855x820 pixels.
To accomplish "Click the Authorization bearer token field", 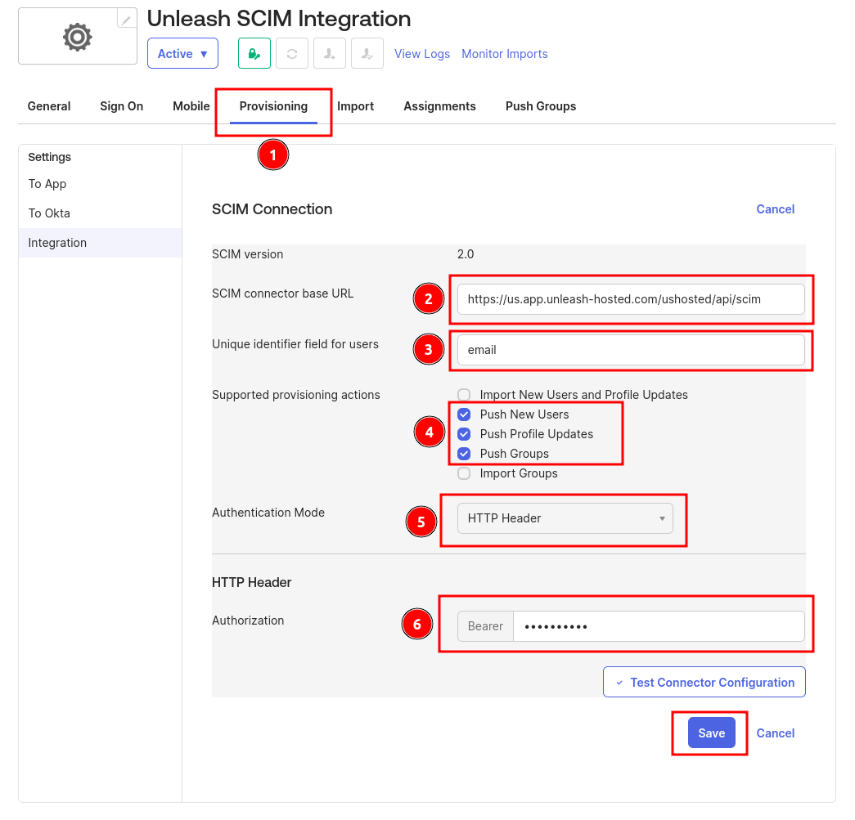I will pos(658,626).
